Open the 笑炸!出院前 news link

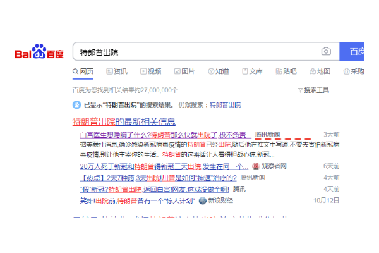click(x=138, y=201)
